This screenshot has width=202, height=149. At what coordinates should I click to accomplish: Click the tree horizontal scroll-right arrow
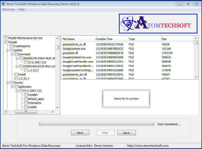tap(53, 112)
